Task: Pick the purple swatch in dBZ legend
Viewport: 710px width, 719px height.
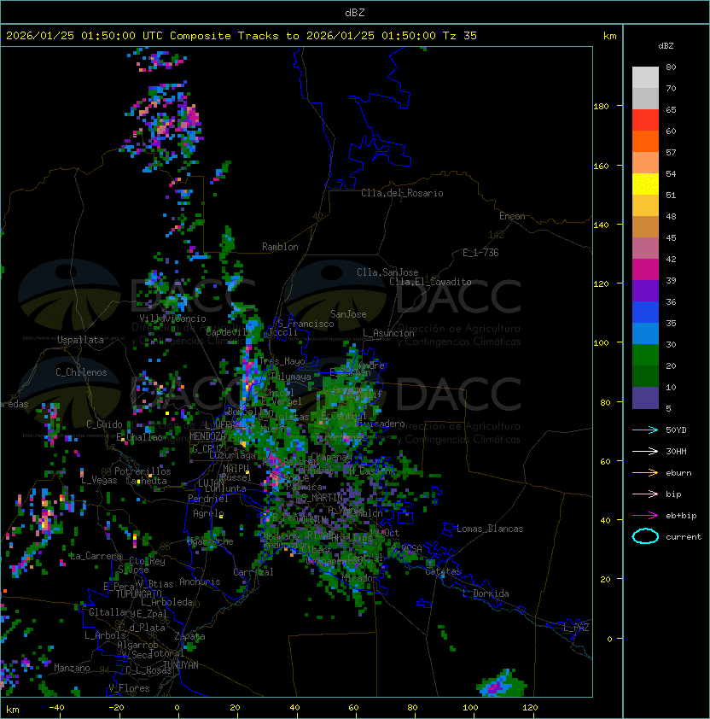Action: point(645,290)
